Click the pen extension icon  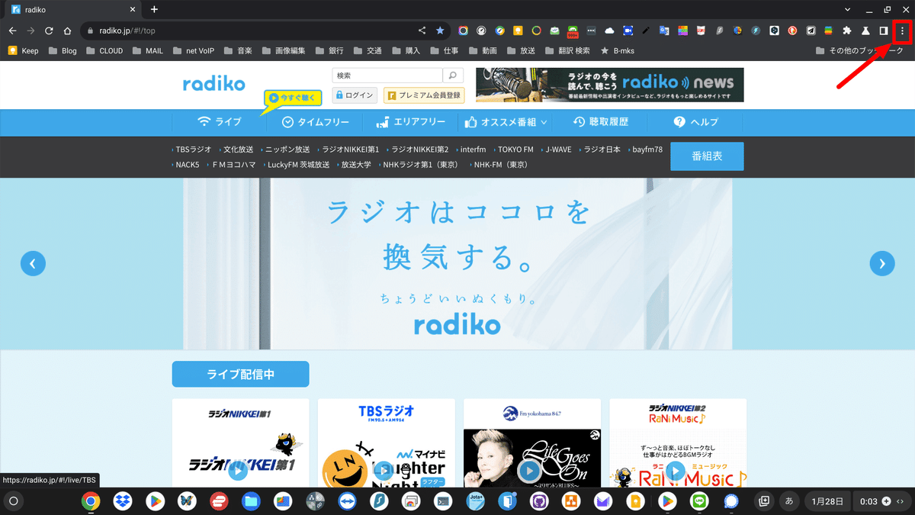pyautogui.click(x=646, y=31)
